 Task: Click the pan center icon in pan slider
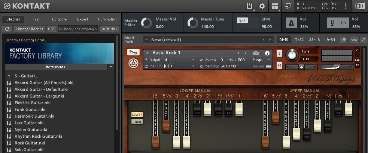point(302,67)
